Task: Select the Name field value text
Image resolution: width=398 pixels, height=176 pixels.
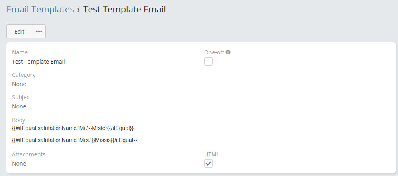Action: [x=39, y=62]
